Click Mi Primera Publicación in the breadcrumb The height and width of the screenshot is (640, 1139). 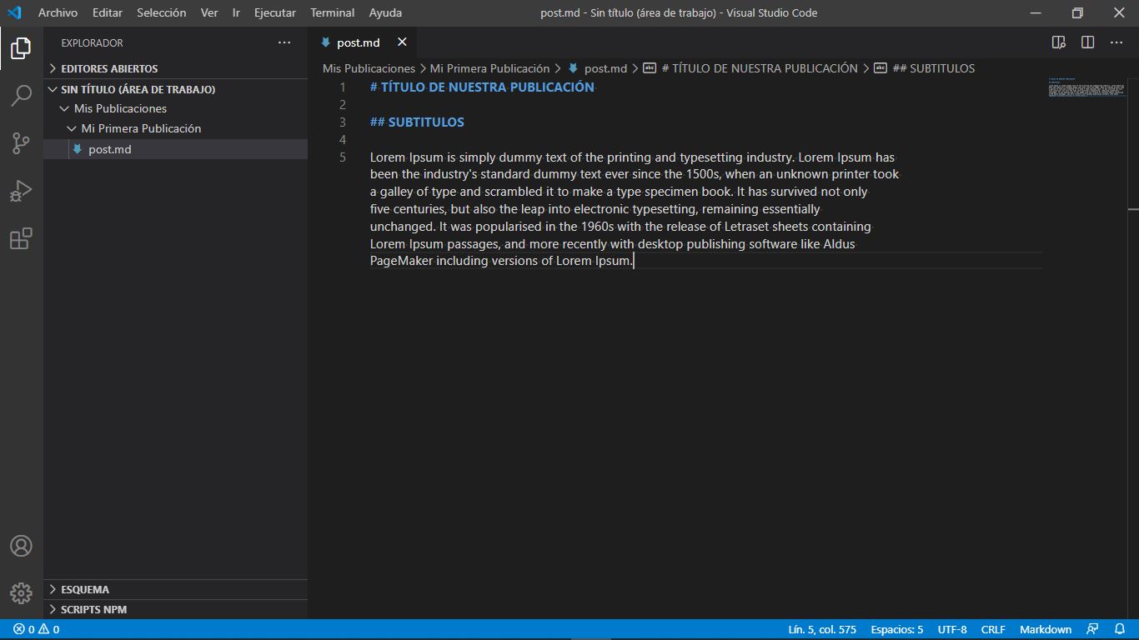coord(489,68)
